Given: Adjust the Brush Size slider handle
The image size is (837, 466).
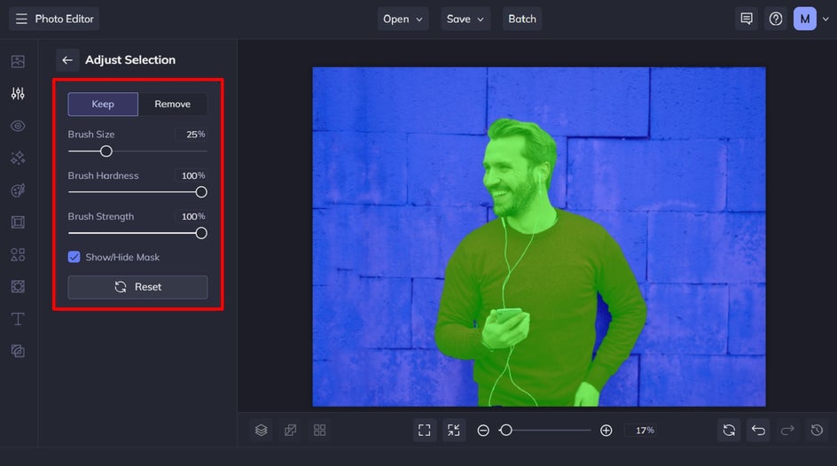Looking at the screenshot, I should point(106,151).
